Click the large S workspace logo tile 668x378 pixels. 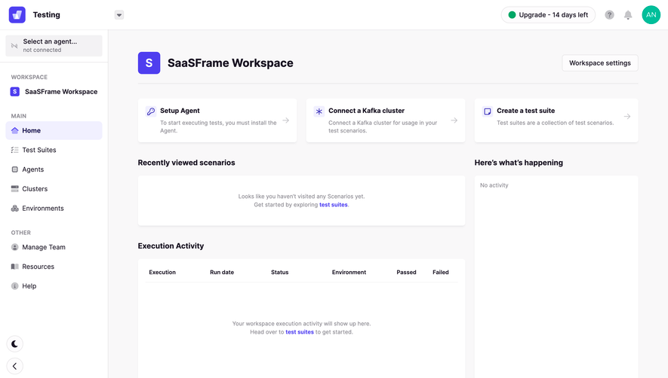(149, 63)
